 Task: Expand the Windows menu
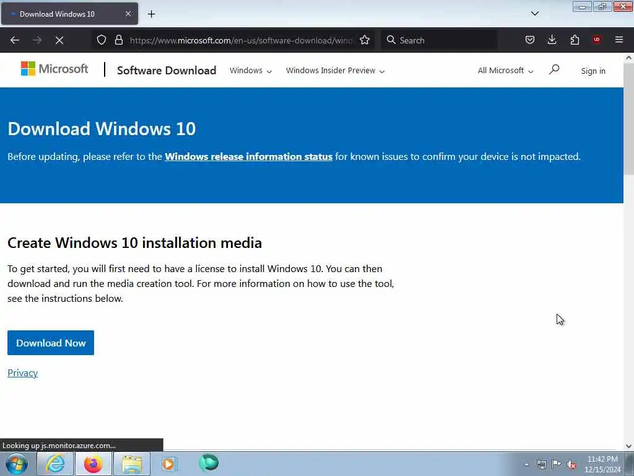(251, 71)
